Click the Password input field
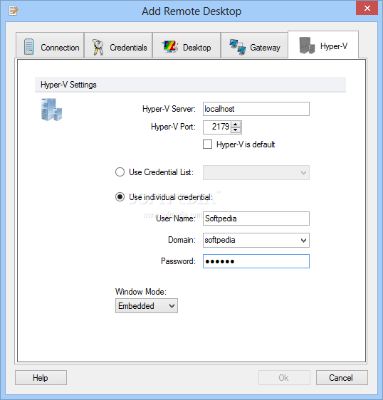The image size is (383, 400). point(256,261)
